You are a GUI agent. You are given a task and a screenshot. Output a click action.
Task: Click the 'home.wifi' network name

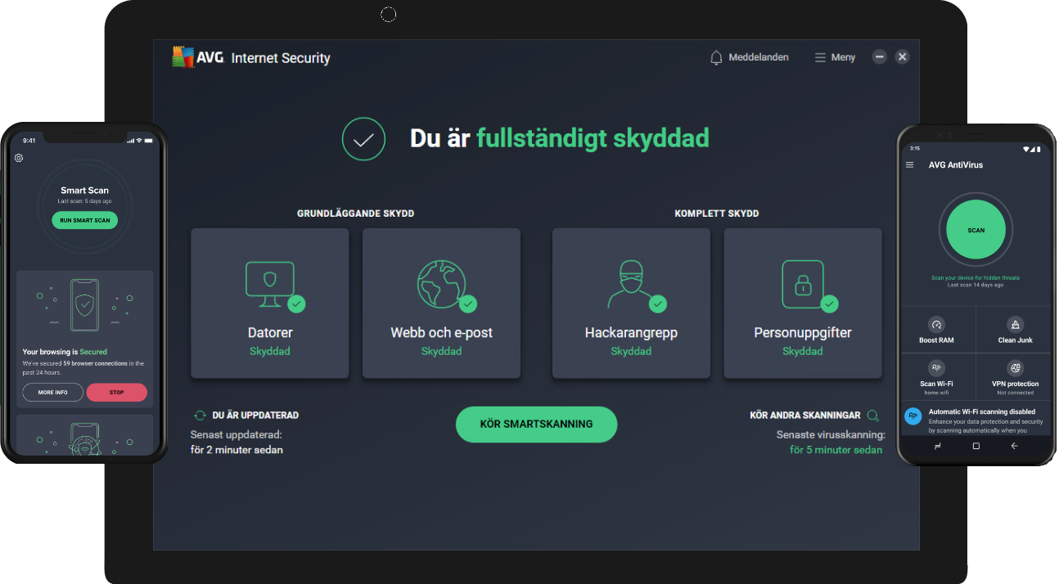click(936, 392)
